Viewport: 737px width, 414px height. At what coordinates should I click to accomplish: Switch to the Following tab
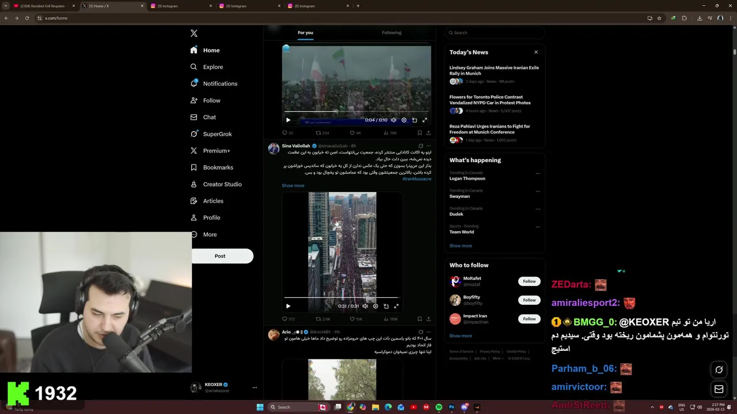pos(392,33)
